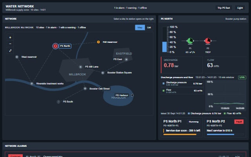The image size is (251, 157).
Task: Click the PS East map label
Action: pyautogui.click(x=118, y=59)
